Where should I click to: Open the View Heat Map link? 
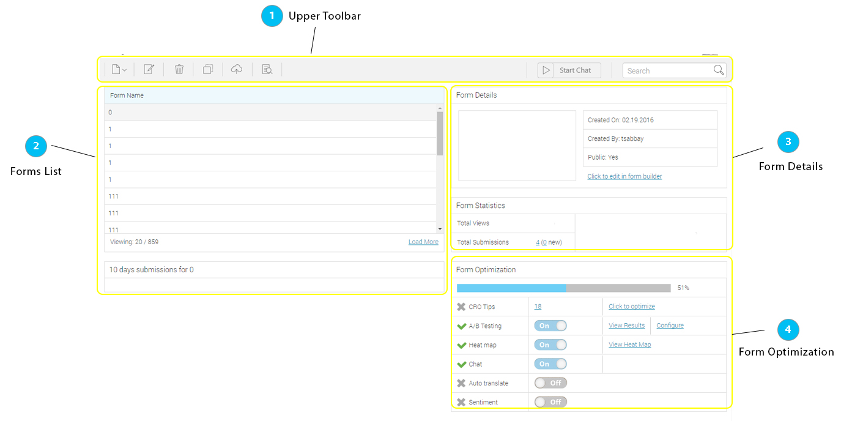(629, 345)
